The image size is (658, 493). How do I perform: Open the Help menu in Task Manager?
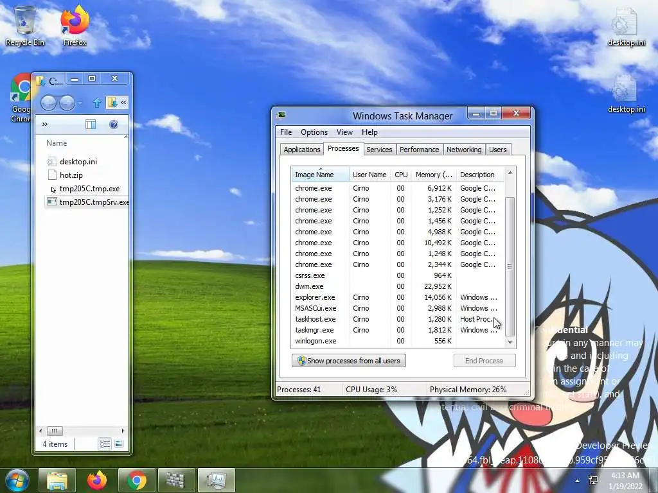369,132
